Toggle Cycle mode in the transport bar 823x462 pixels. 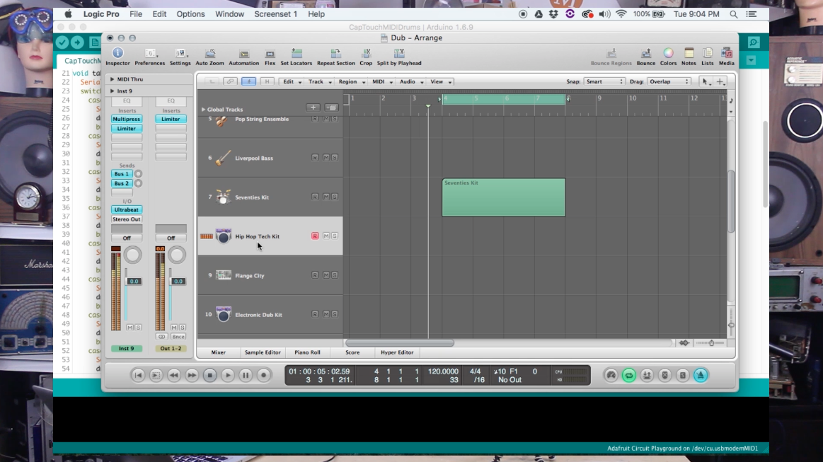click(628, 376)
